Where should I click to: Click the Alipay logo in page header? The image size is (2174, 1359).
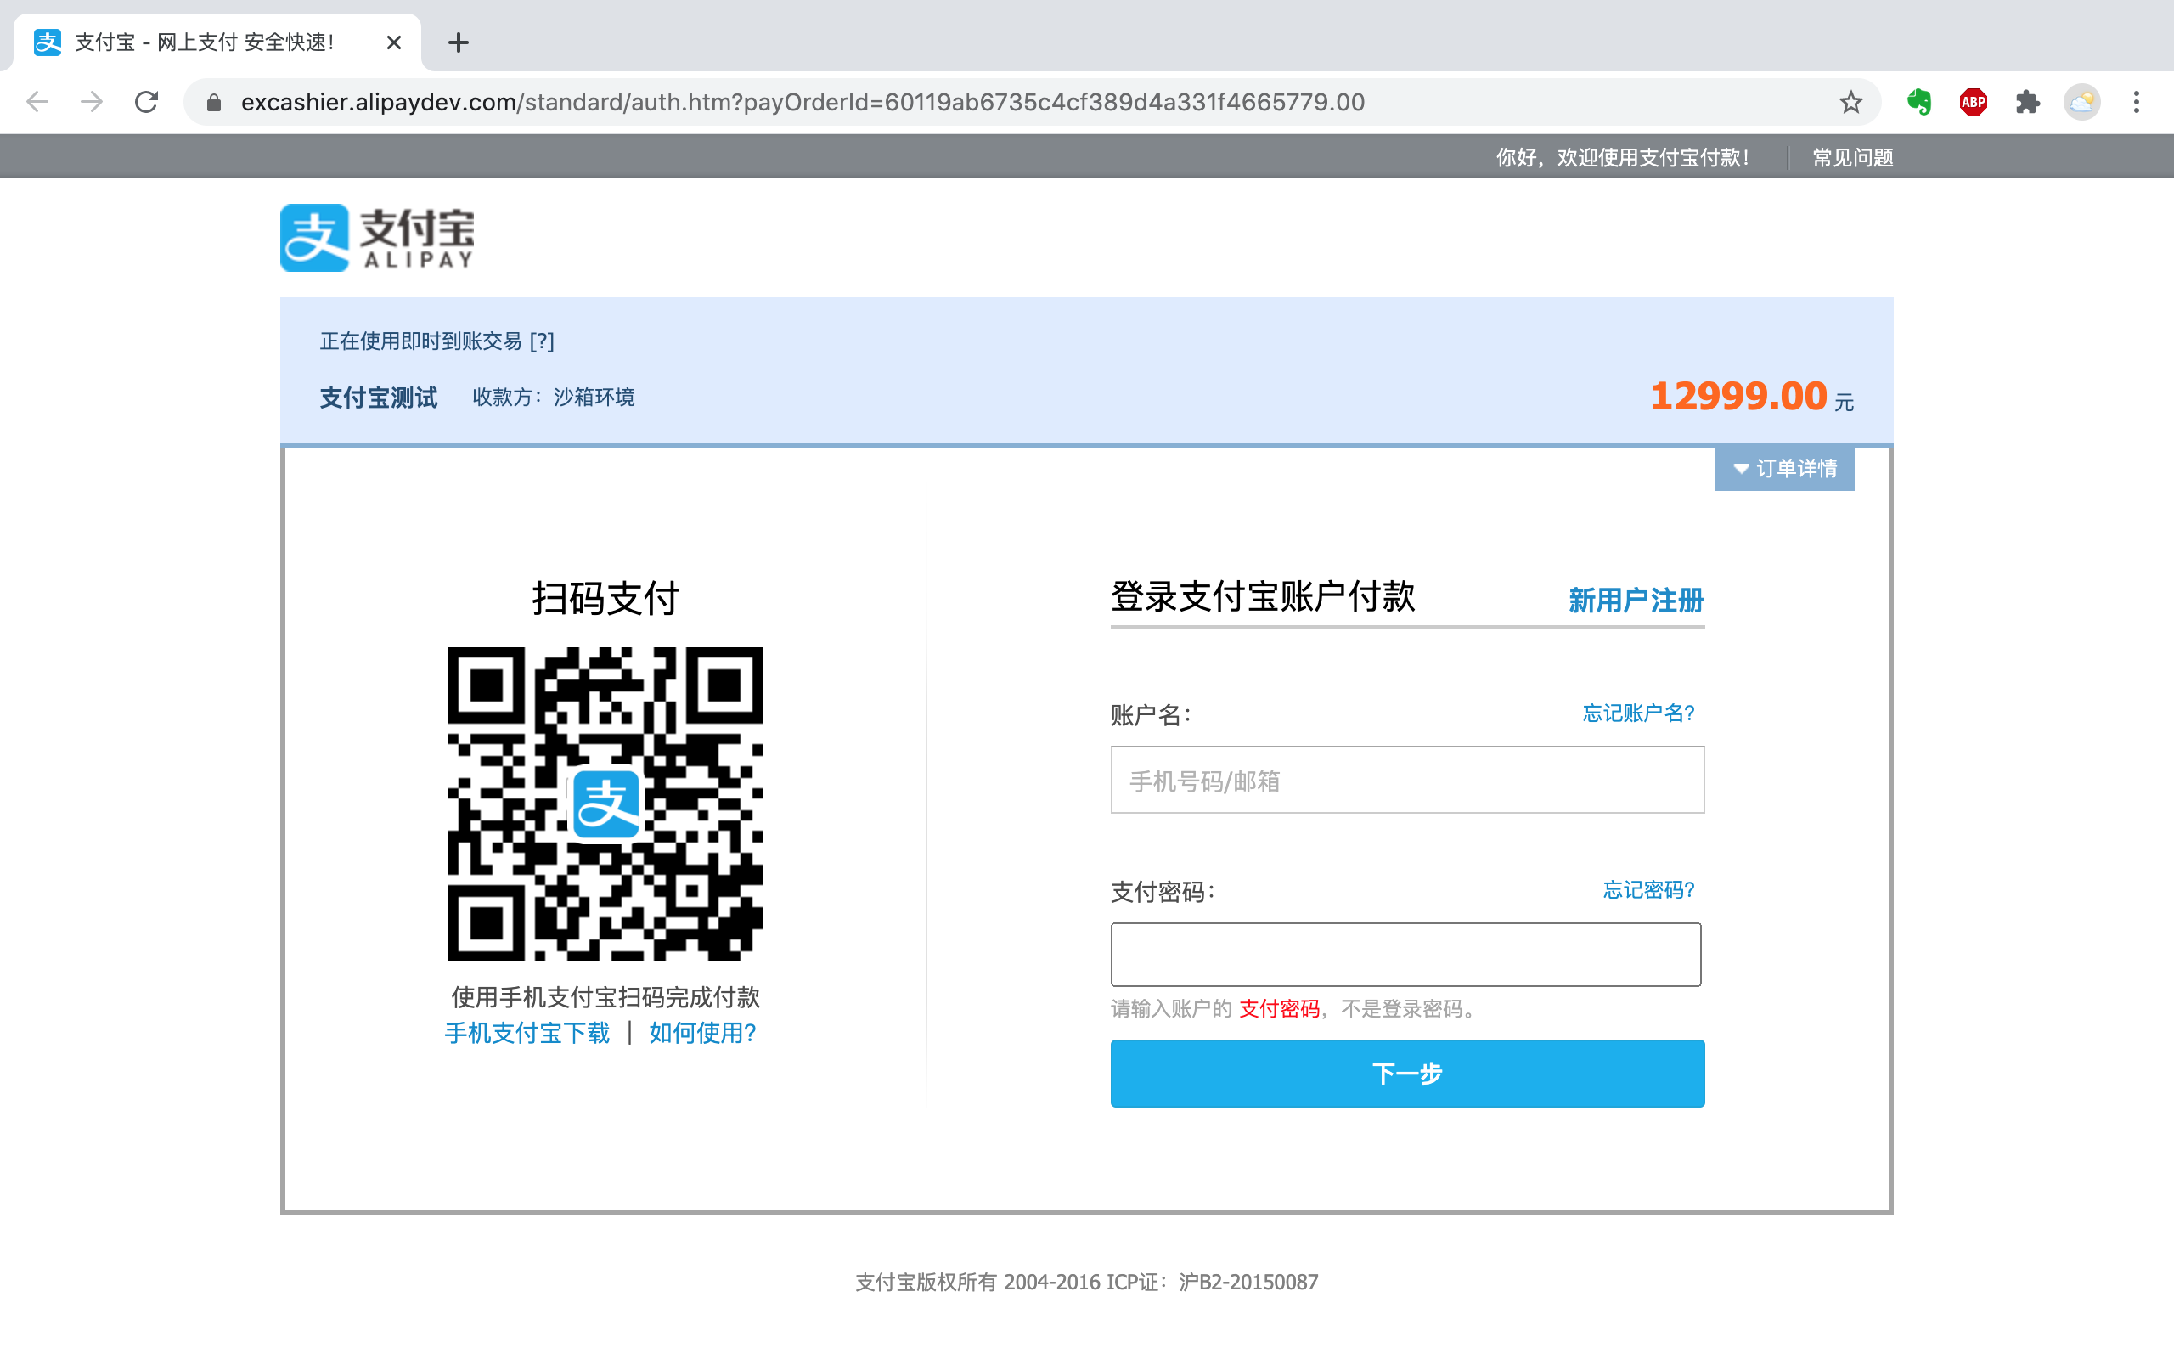pyautogui.click(x=377, y=237)
